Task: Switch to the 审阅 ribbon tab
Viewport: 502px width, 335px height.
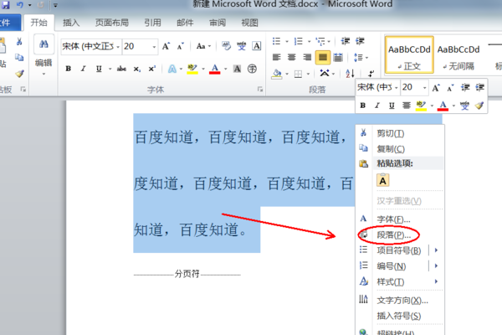Action: [x=218, y=23]
